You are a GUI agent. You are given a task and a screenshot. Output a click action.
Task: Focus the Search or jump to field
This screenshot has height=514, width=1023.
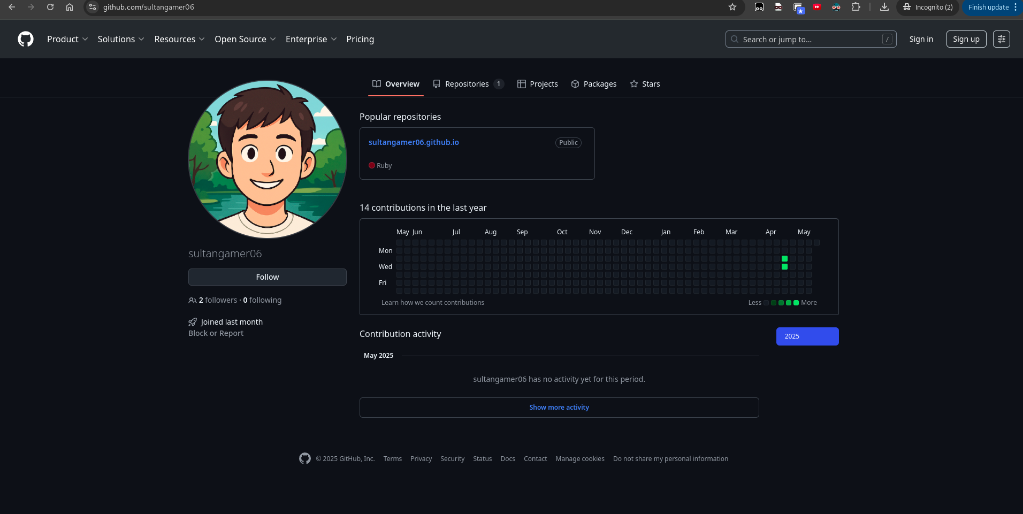coord(811,39)
